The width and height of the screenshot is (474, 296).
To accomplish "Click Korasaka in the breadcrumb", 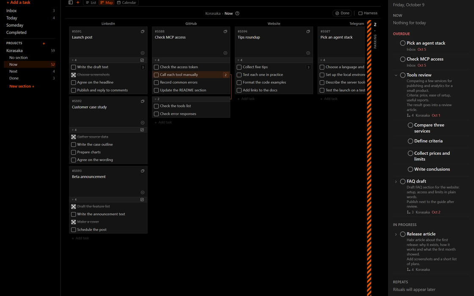I will pos(213,13).
